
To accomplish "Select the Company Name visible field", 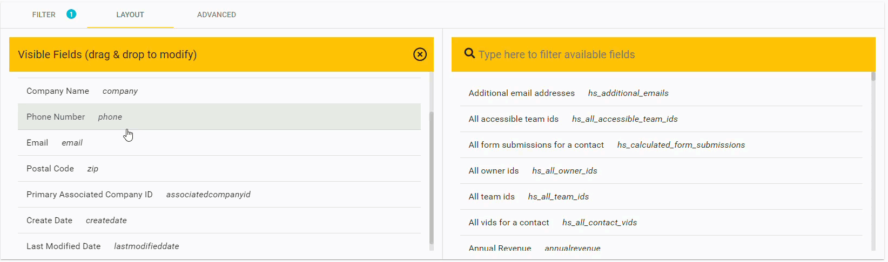I will (x=219, y=91).
